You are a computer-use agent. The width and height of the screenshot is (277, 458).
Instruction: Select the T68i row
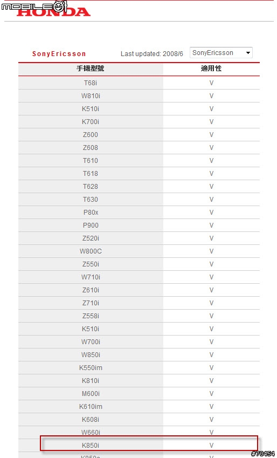(139, 83)
